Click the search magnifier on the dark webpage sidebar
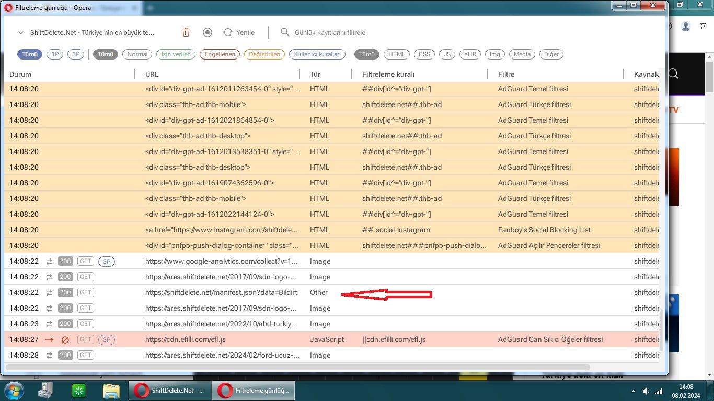Screen dimensions: 714x401 pos(673,74)
